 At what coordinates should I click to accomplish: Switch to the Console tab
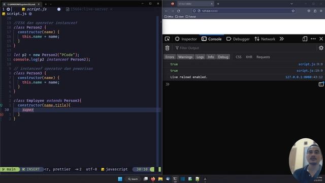point(212,39)
